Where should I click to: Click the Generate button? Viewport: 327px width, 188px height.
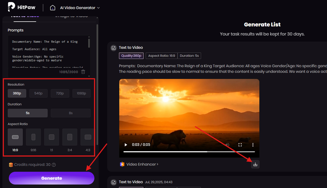pos(52,178)
